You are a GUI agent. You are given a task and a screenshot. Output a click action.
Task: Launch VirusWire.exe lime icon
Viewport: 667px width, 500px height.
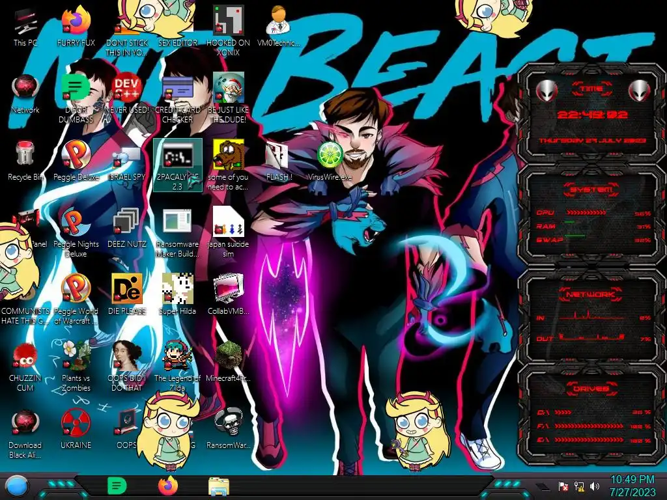(330, 161)
